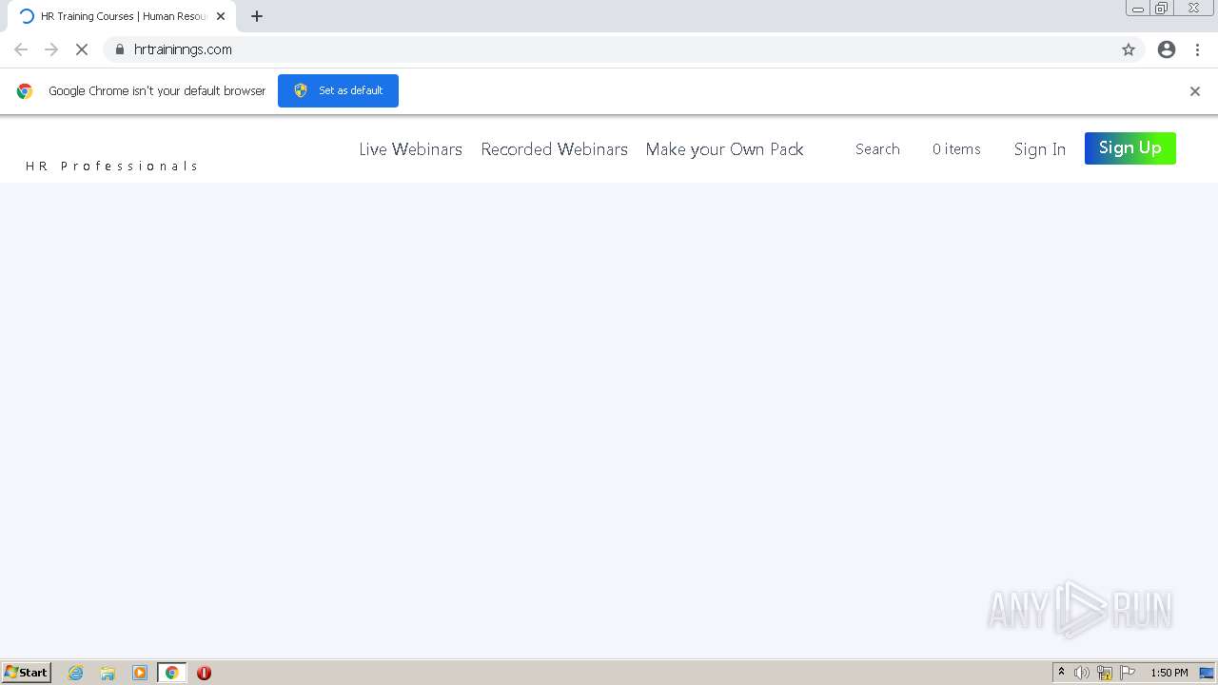
Task: Open the Chrome profile avatar
Action: (1167, 49)
